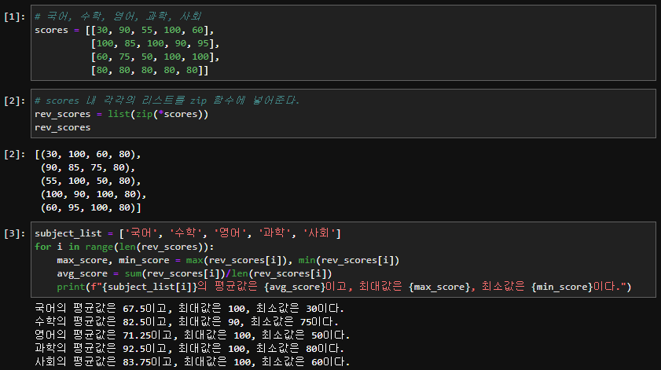This screenshot has height=370, width=661.
Task: Click the comment about the zip function in cell 2
Action: [x=167, y=101]
